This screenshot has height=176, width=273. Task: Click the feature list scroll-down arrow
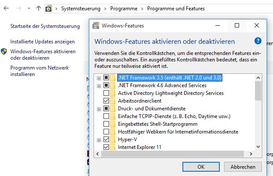click(x=258, y=147)
